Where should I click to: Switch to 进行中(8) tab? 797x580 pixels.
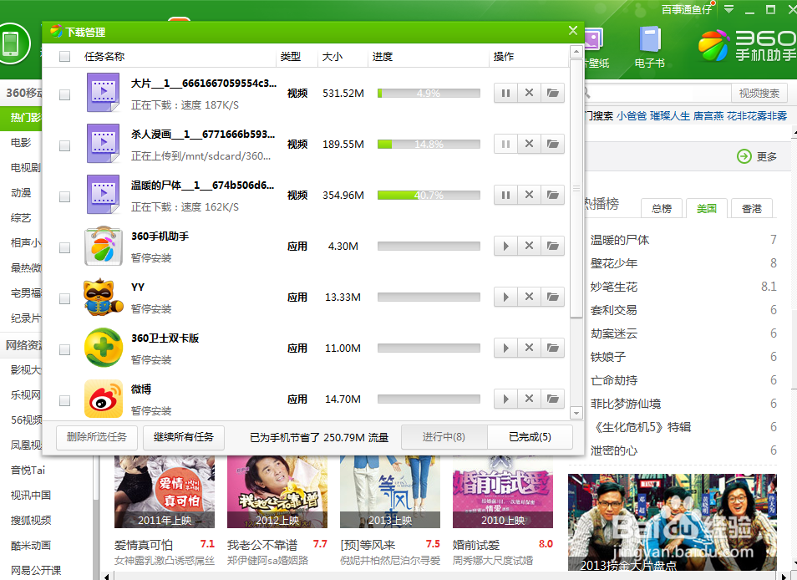444,437
